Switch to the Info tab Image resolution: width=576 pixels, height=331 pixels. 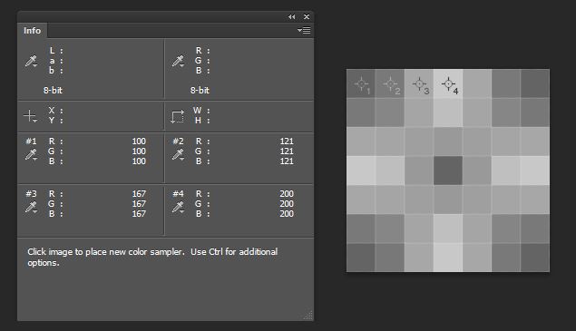(32, 31)
